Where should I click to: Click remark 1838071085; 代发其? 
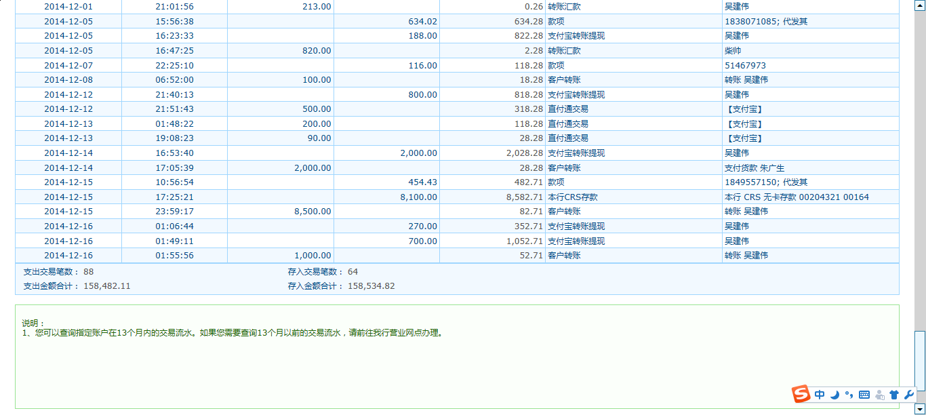766,21
